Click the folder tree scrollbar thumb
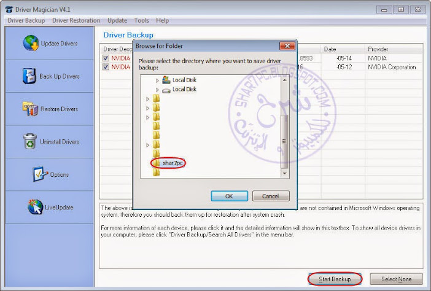This screenshot has height=291, width=431. coord(284,142)
